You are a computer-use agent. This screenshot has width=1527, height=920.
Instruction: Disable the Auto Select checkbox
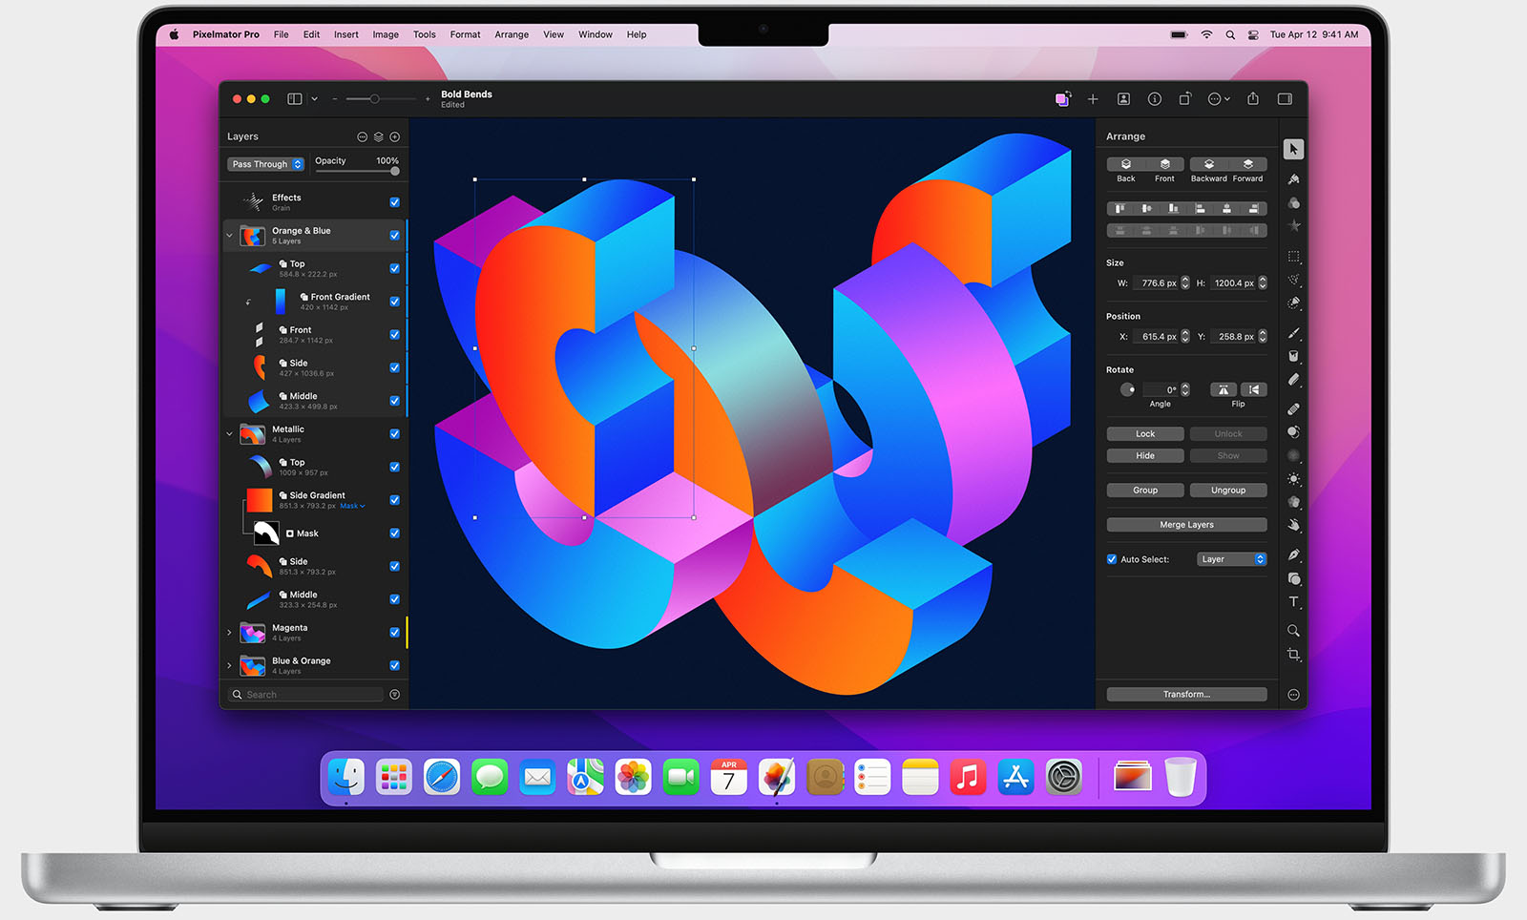[x=1111, y=558]
